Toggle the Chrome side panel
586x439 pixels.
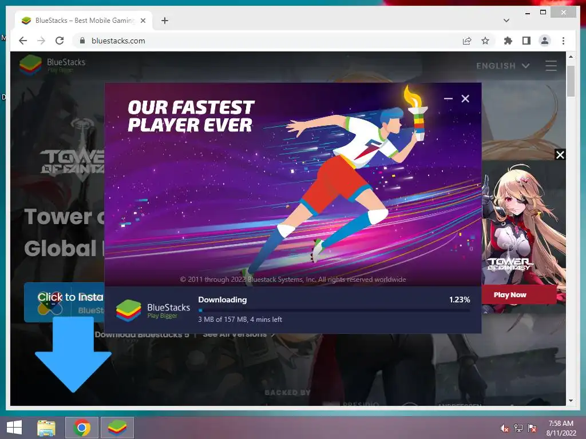[x=526, y=41]
